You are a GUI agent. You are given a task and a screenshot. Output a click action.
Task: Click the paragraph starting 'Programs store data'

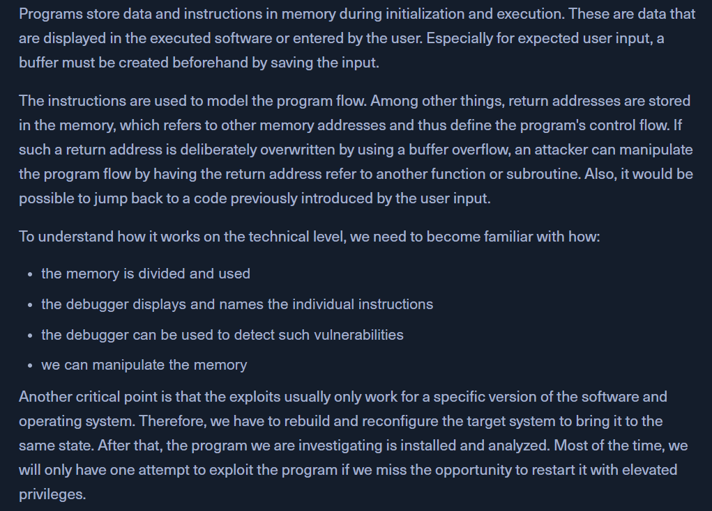(x=357, y=38)
